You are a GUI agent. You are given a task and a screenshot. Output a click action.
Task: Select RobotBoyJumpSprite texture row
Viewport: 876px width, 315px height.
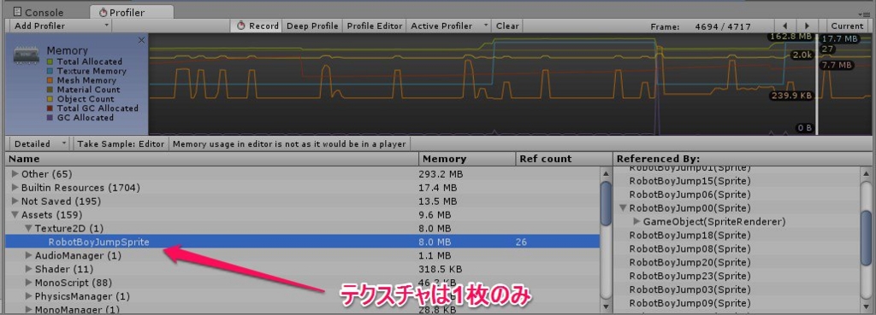click(302, 242)
